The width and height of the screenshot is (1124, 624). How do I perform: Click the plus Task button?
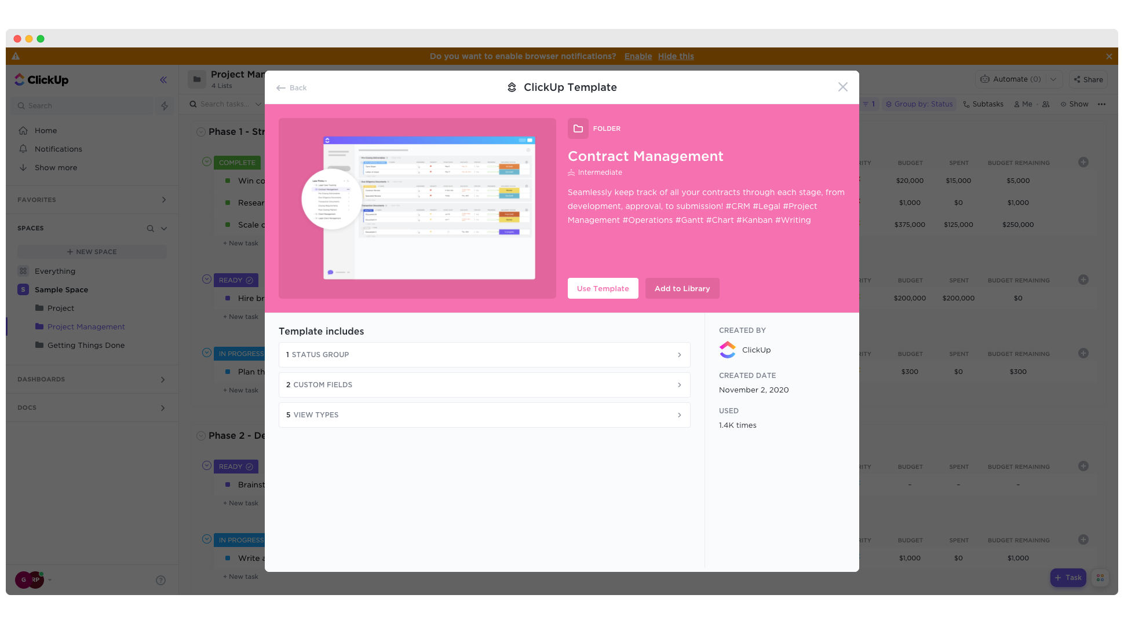point(1068,578)
